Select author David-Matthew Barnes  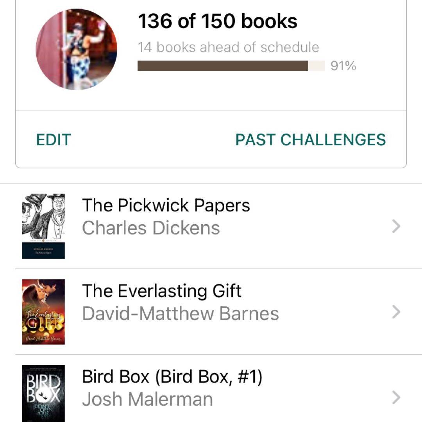[181, 313]
